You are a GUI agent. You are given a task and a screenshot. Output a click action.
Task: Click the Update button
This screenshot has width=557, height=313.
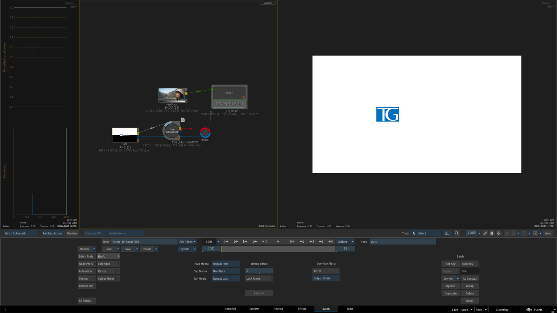(451, 286)
